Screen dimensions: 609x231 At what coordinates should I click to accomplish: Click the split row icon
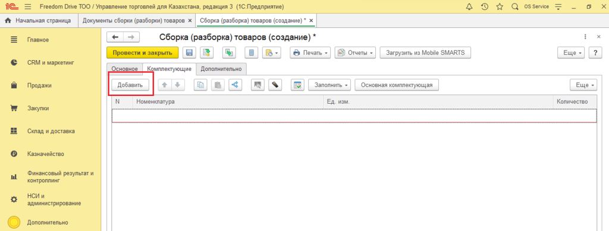point(236,85)
